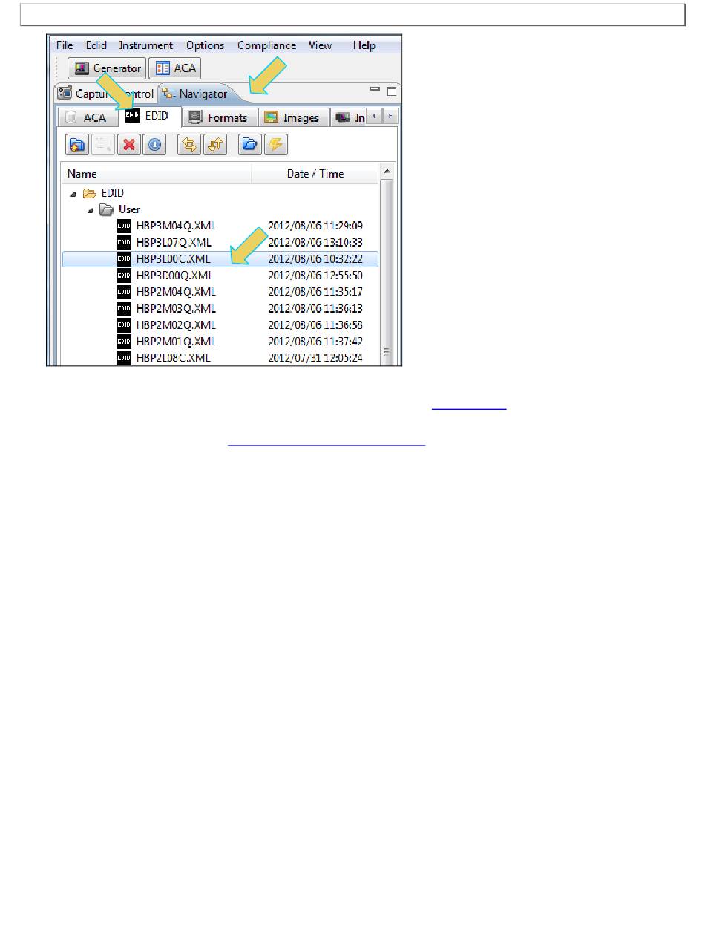705x941 pixels.
Task: Click the date 2012/07/31 12:05:24
Action: tap(315, 357)
